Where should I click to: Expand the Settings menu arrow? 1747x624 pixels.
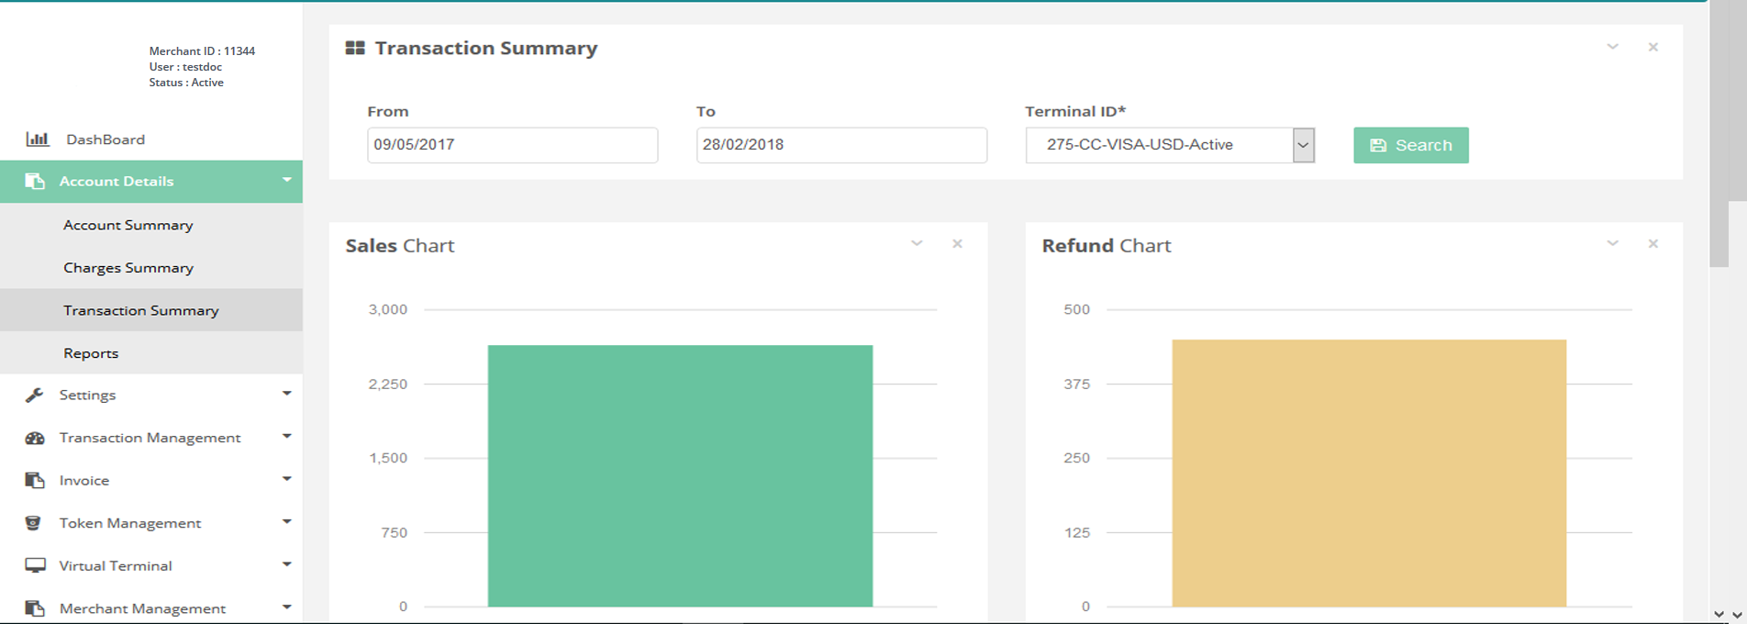(x=286, y=394)
